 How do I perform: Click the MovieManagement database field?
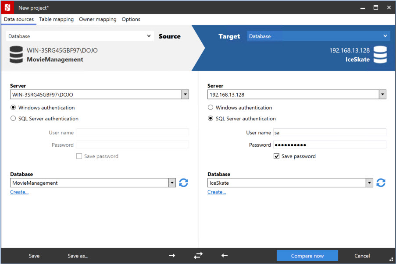click(89, 183)
